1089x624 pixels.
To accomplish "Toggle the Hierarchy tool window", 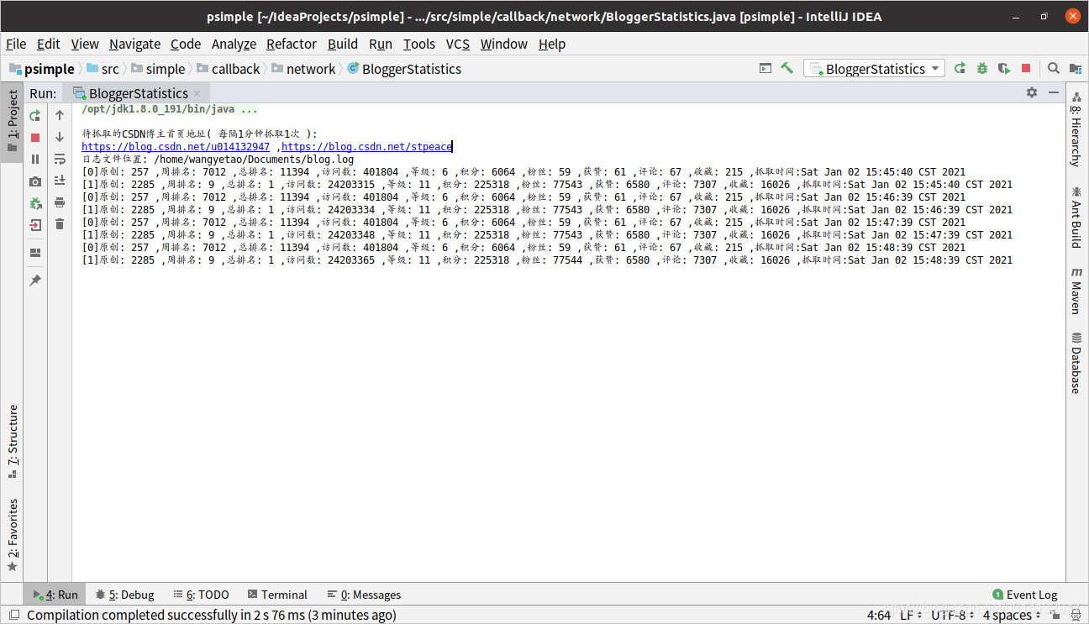I will click(x=1076, y=128).
